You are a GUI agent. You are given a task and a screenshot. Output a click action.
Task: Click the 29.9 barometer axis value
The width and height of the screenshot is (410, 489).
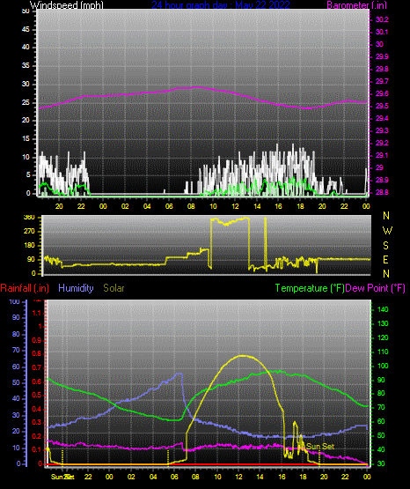coord(382,56)
